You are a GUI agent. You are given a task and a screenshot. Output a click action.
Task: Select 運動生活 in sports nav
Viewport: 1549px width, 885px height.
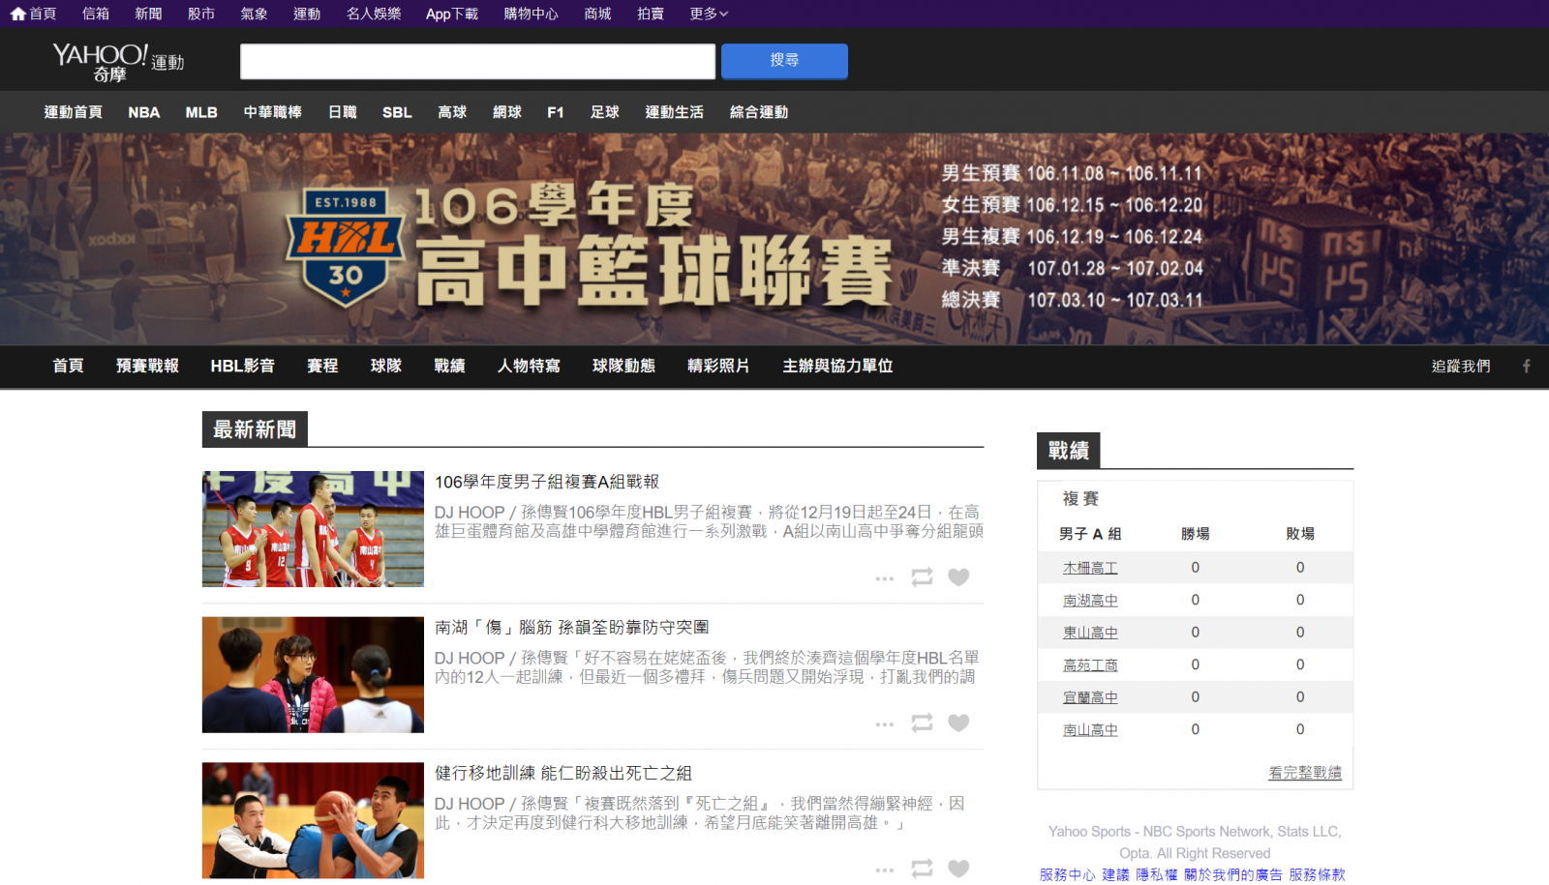pyautogui.click(x=675, y=112)
